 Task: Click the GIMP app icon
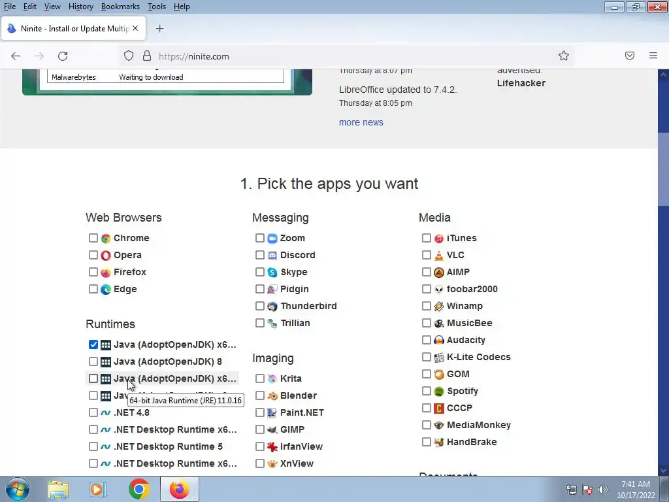[272, 430]
